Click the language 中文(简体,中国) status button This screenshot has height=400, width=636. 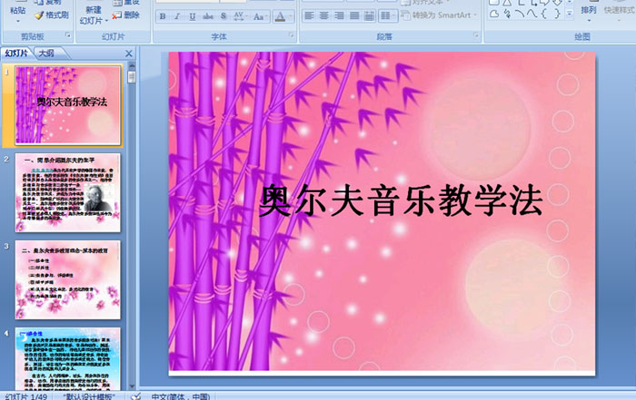pyautogui.click(x=180, y=395)
